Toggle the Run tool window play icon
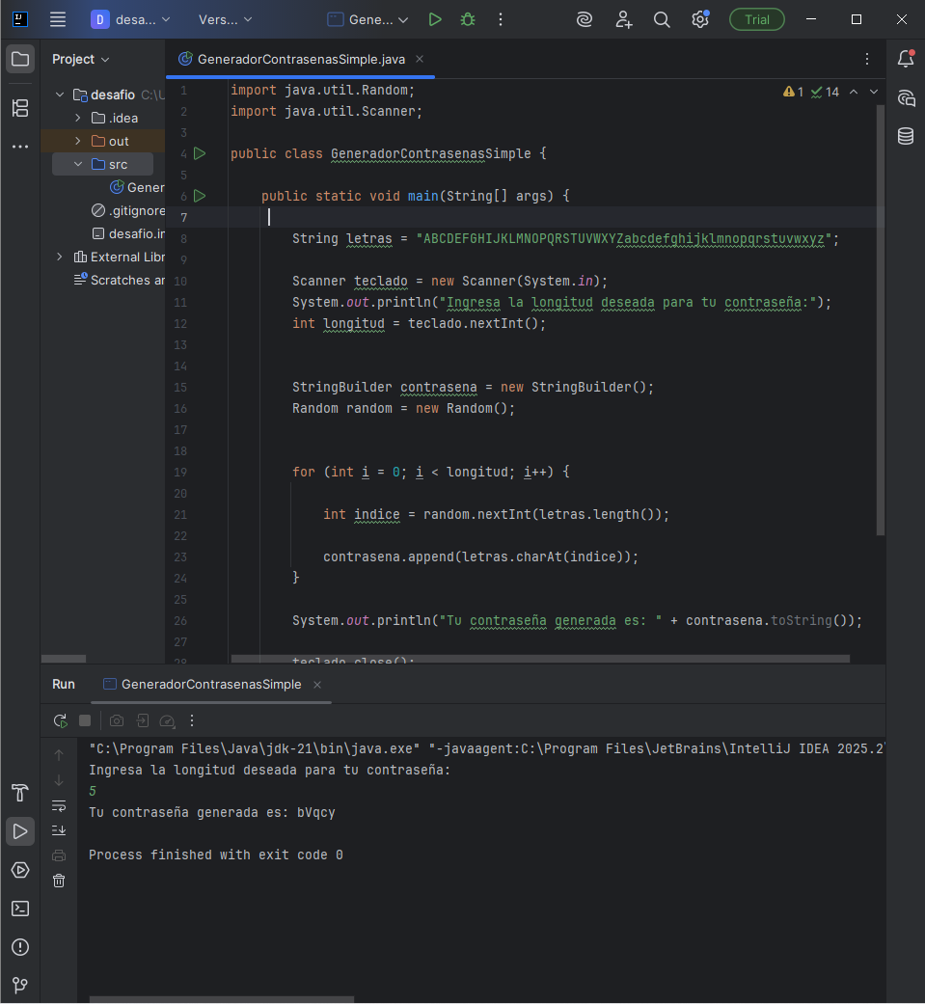This screenshot has height=1004, width=925. (20, 831)
